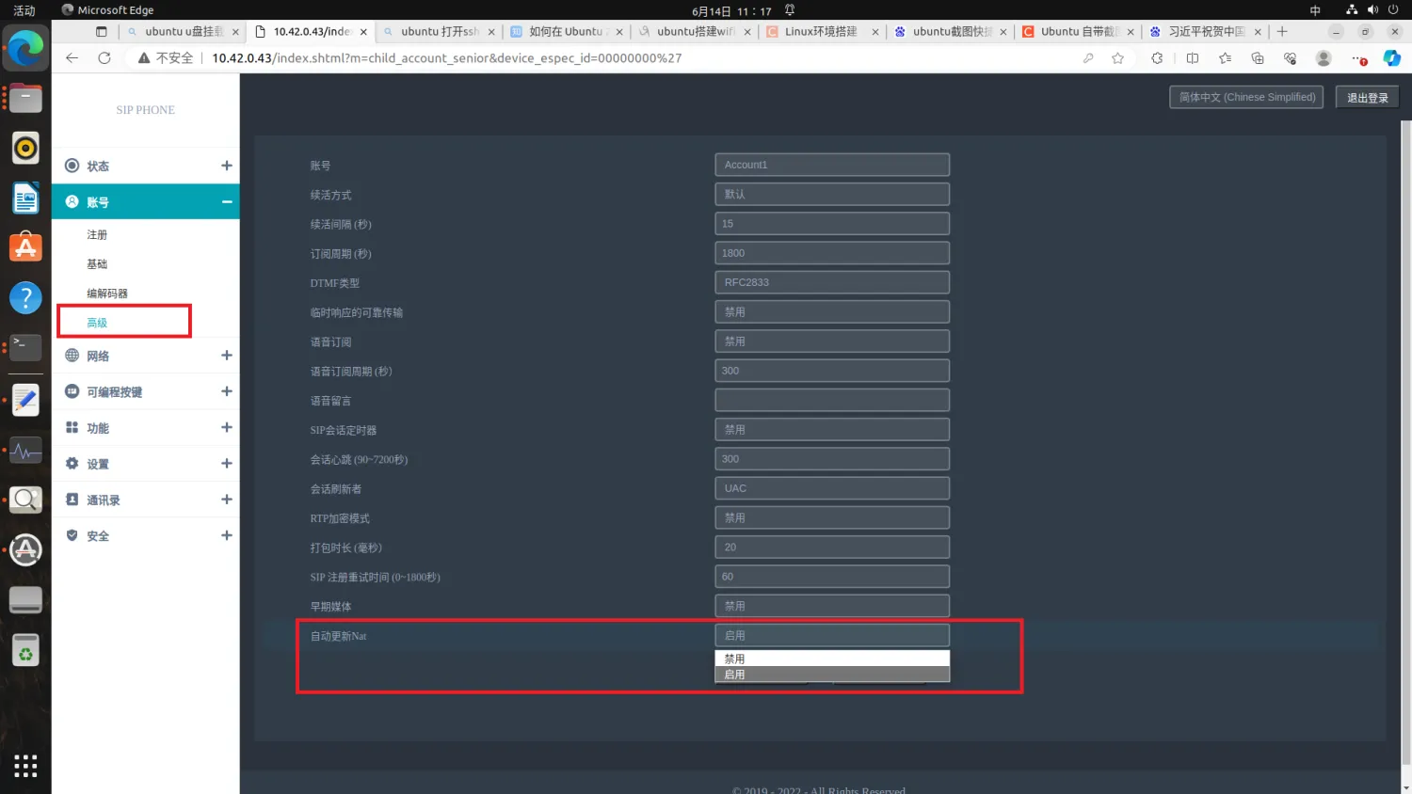The height and width of the screenshot is (794, 1412).
Task: Click the page vertical scrollbar
Action: 1406,442
